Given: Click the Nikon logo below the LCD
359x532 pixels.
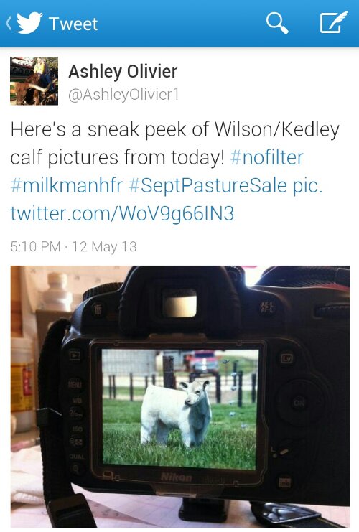Looking at the screenshot, I should [176, 477].
